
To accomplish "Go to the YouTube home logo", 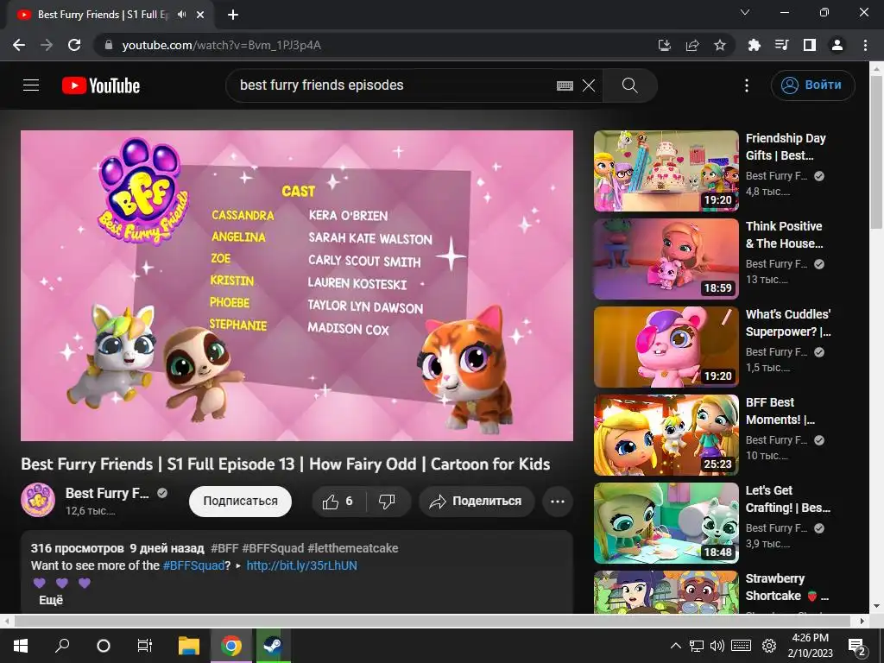I will 101,85.
